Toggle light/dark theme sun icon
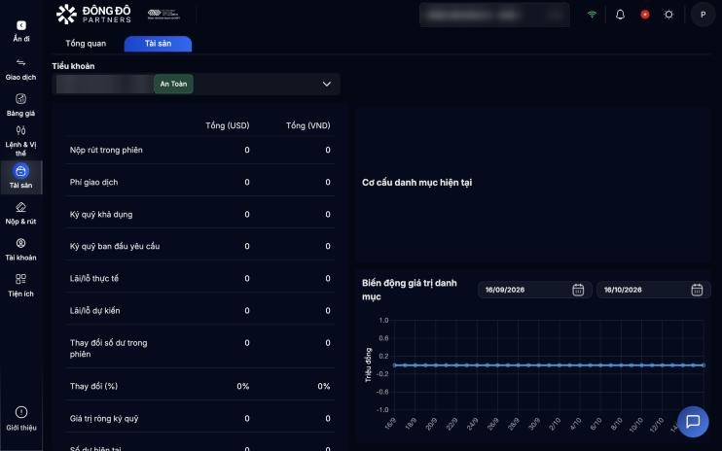 668,15
